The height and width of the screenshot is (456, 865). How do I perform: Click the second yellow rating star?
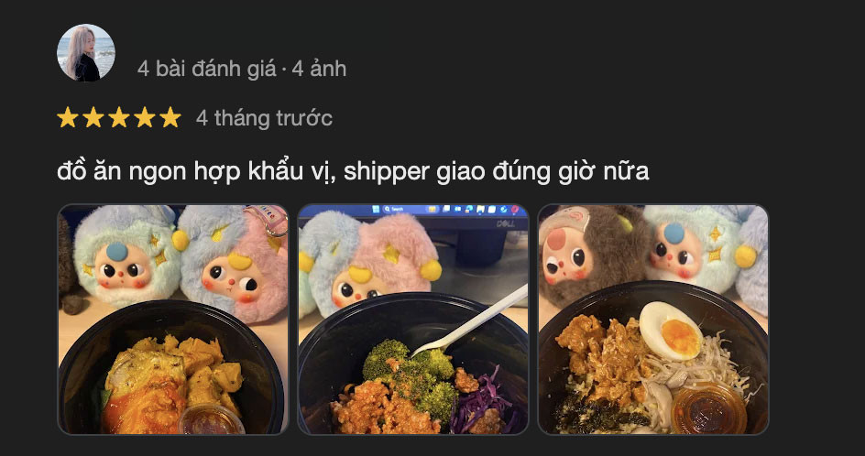point(93,117)
